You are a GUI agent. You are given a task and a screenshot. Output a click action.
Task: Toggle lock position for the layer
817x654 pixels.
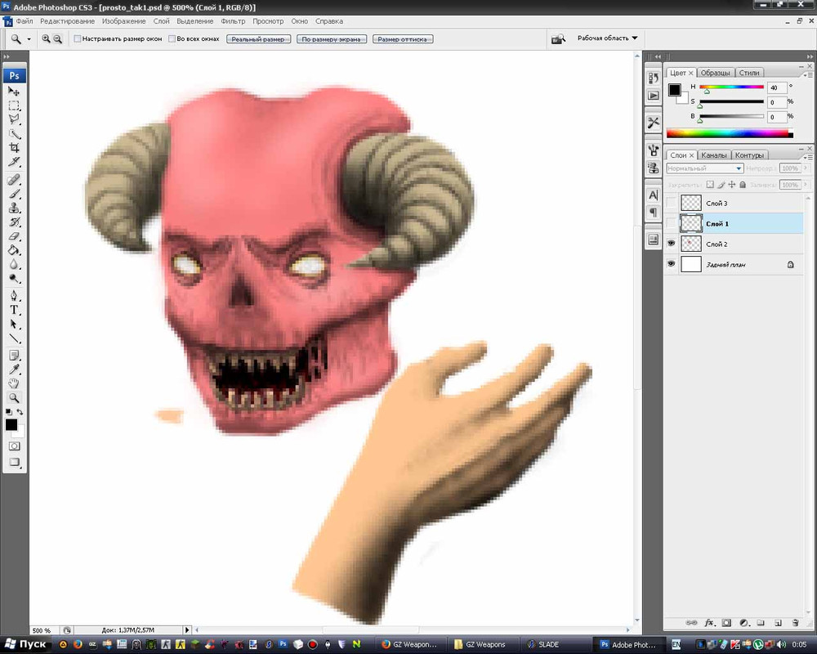click(731, 185)
